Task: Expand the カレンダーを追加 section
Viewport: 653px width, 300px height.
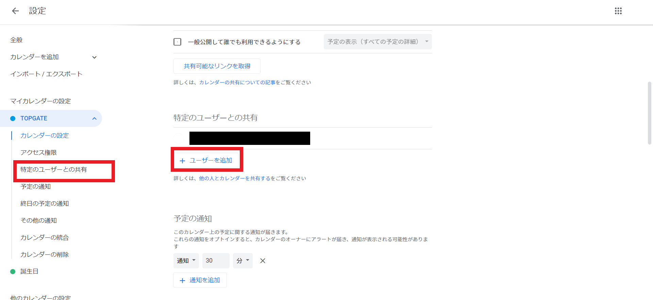Action: point(95,57)
